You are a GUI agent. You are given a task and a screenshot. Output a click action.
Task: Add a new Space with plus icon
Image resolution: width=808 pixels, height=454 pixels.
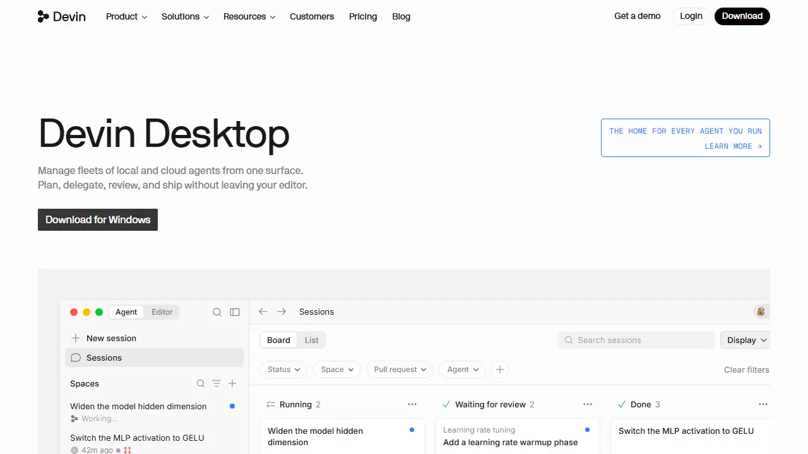(x=232, y=383)
